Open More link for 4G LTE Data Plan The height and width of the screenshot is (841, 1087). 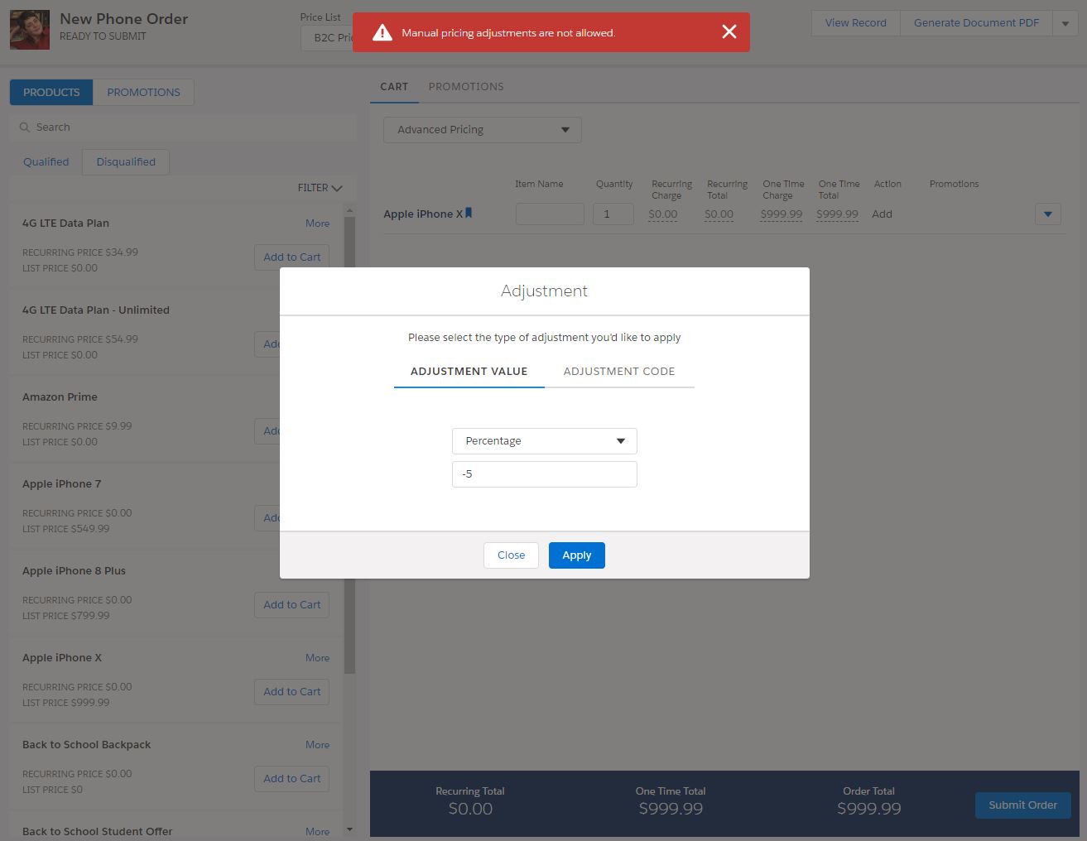(x=317, y=223)
